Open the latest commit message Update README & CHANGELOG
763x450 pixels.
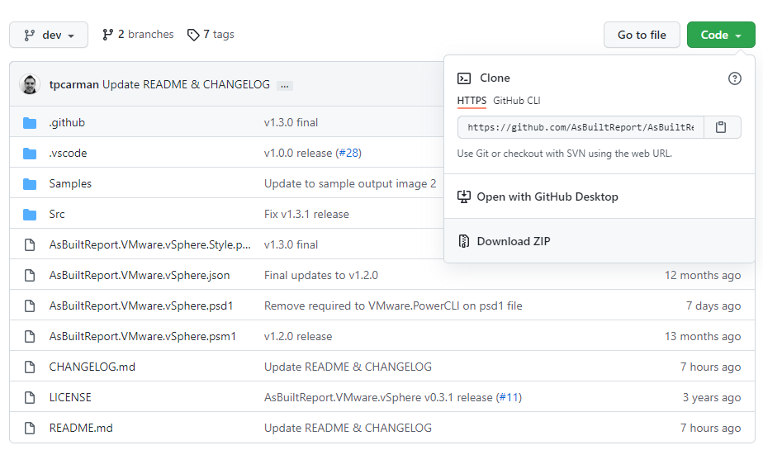tap(186, 85)
